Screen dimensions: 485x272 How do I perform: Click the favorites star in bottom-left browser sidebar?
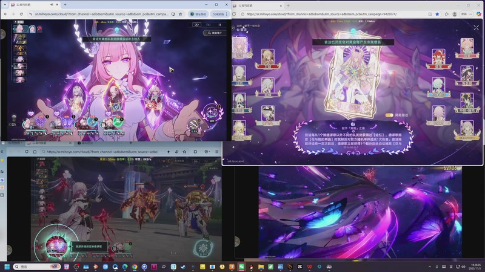coord(2,160)
